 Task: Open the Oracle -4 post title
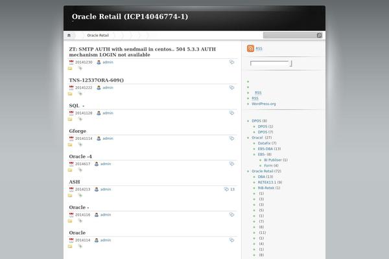pyautogui.click(x=80, y=157)
